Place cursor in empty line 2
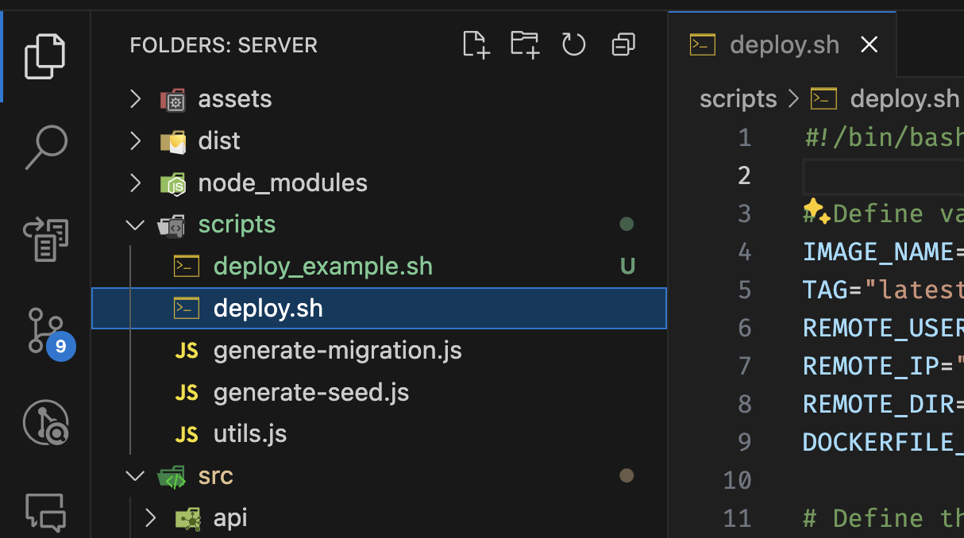The height and width of the screenshot is (538, 964). [883, 176]
